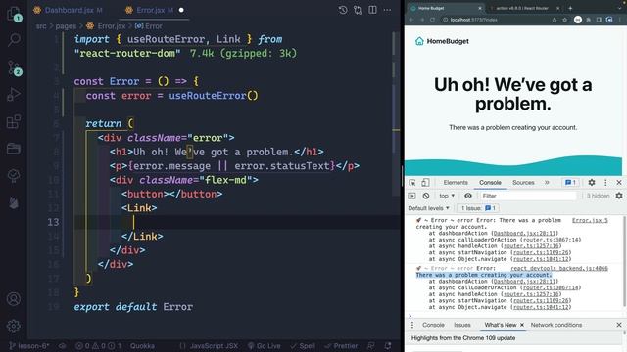Screen dimensions: 627x352
Task: Select the drawer Network conditions tab
Action: click(x=556, y=325)
